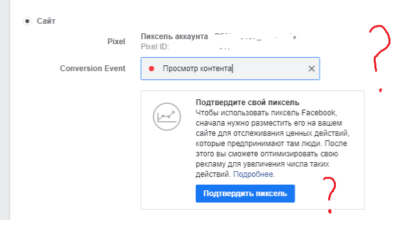
Task: Click the Pixel ID line
Action: (186, 47)
